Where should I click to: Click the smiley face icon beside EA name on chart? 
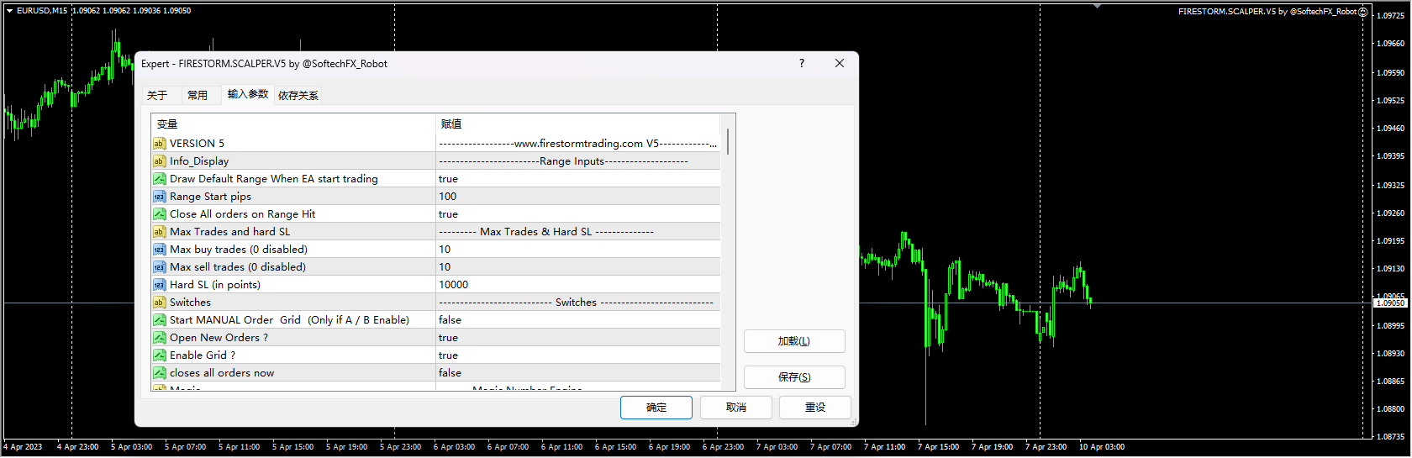tap(1363, 12)
